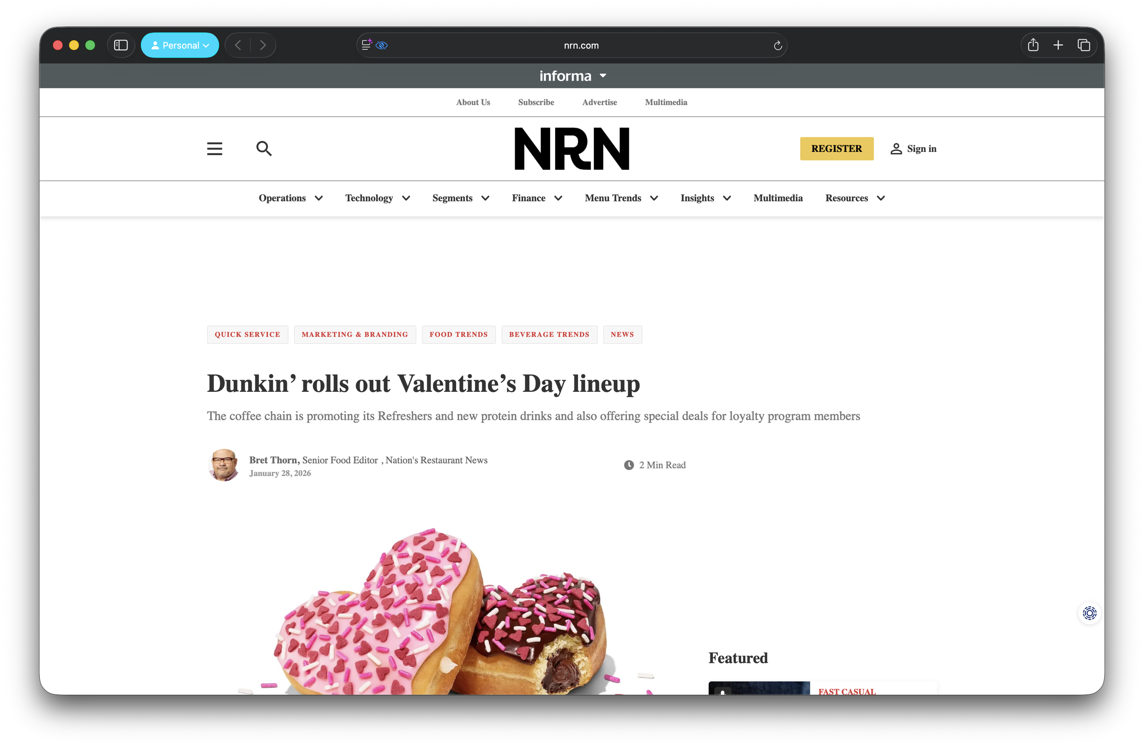Reload the nrn.com page

pyautogui.click(x=777, y=45)
